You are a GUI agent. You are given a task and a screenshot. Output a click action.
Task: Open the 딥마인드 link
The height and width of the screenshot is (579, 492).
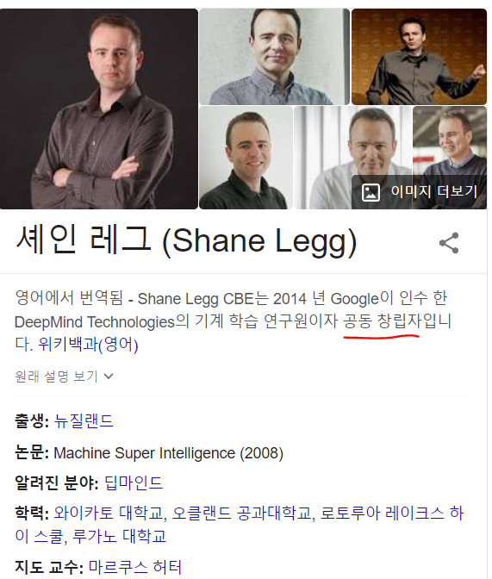pos(134,482)
